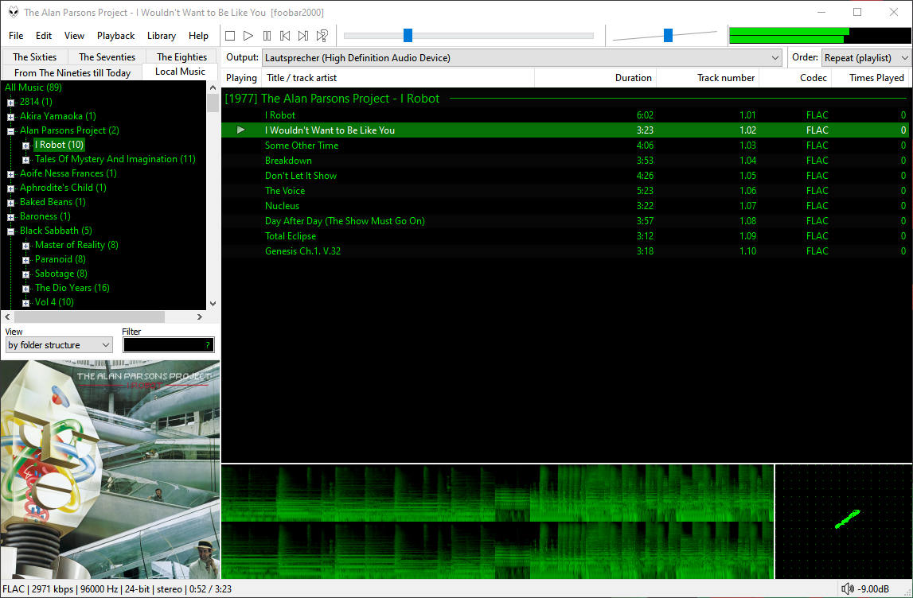Select the track Day After Day

[345, 221]
